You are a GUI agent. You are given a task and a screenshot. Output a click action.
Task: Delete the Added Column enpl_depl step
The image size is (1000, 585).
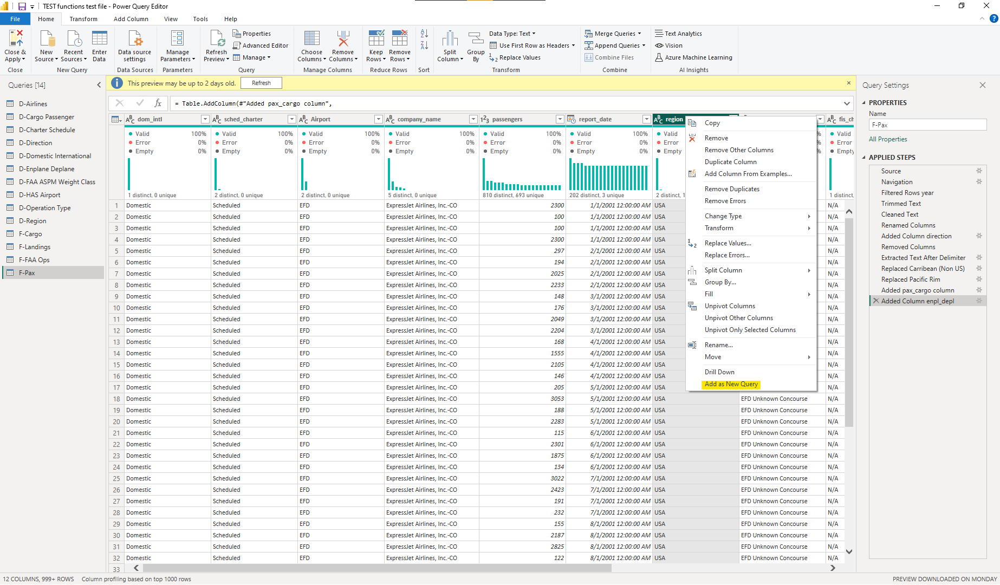pos(875,301)
